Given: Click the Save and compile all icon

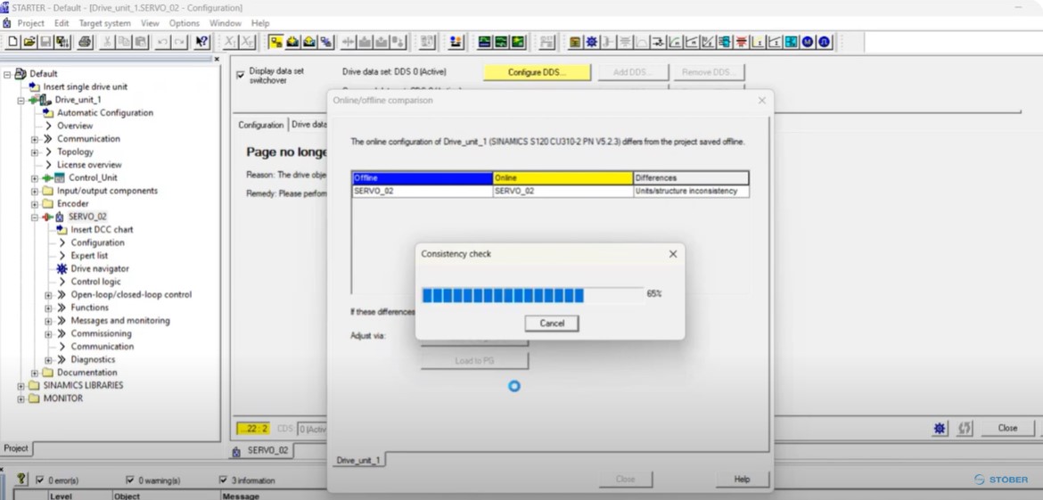Looking at the screenshot, I should (x=62, y=42).
